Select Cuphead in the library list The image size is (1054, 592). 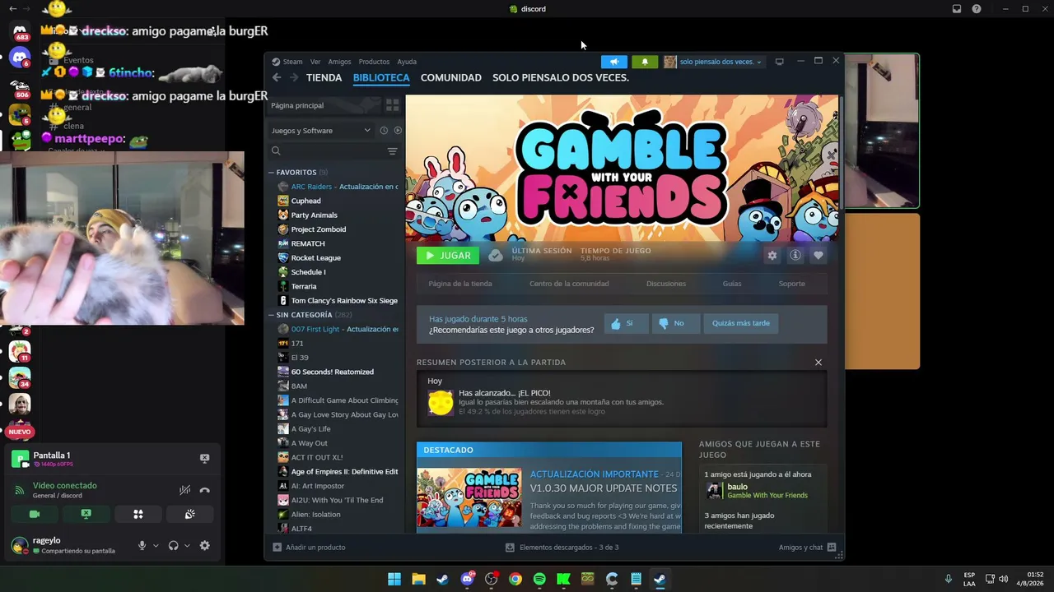tap(305, 201)
